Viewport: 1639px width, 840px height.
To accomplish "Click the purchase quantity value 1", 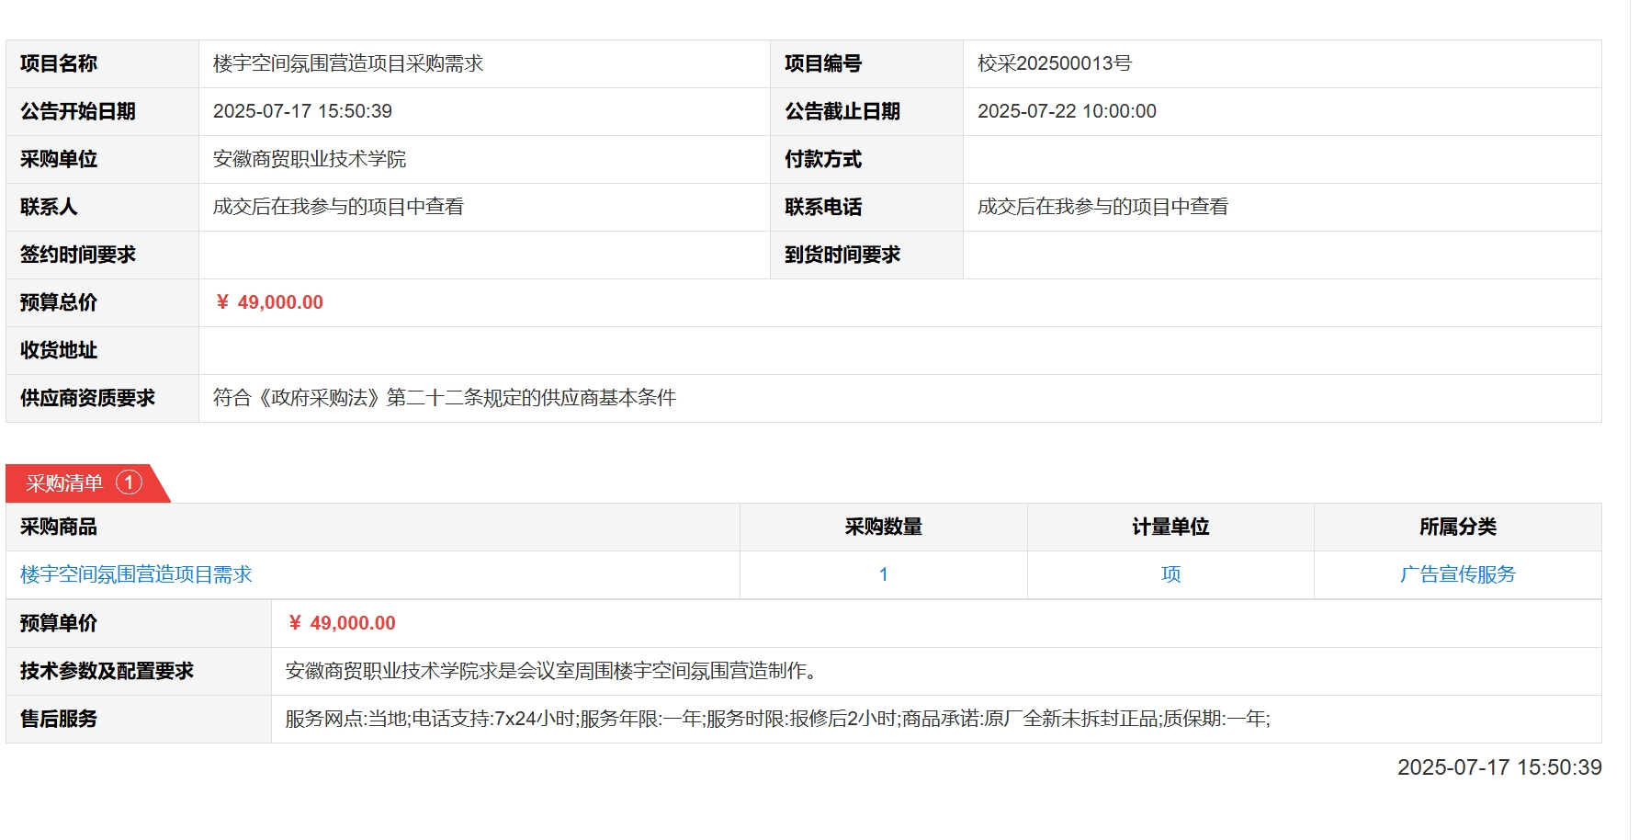I will 883,574.
